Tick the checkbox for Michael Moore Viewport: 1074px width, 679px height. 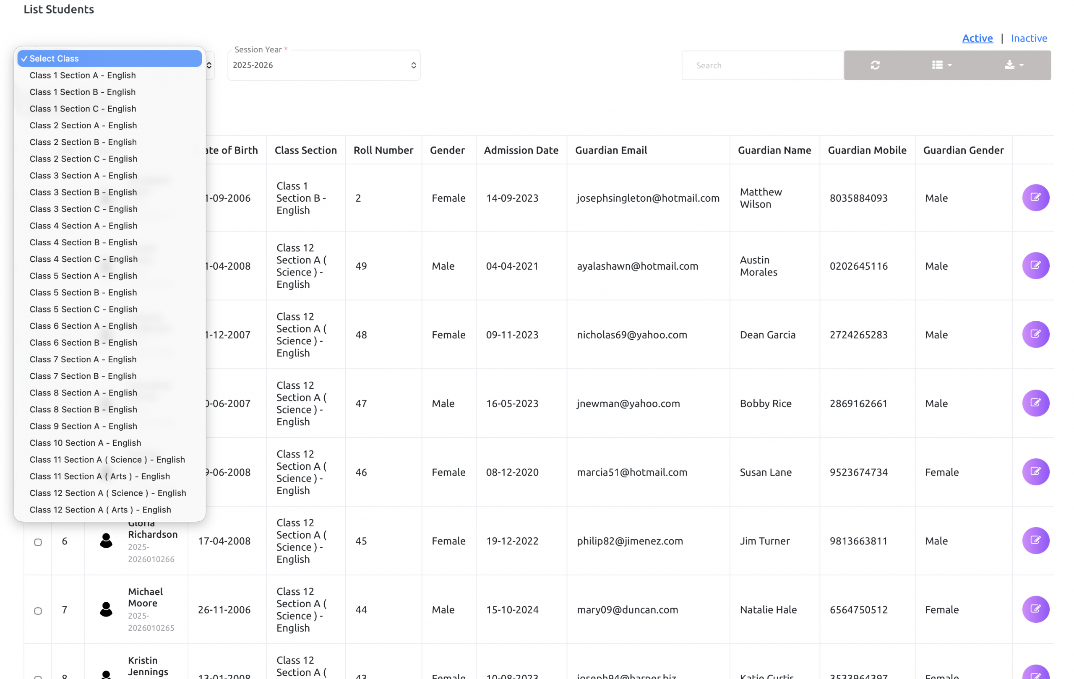(38, 611)
